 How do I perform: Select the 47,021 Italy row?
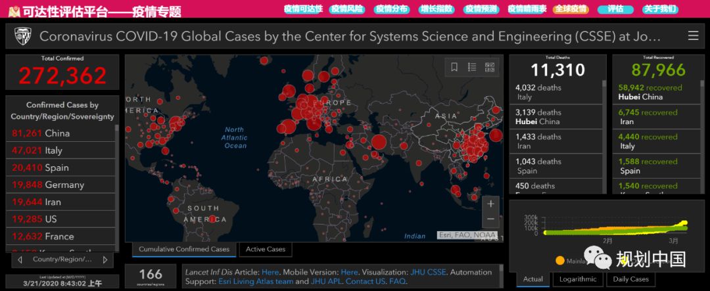click(x=60, y=150)
